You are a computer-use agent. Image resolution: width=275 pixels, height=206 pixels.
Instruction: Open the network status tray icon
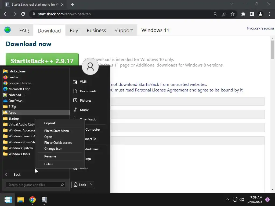(235, 200)
